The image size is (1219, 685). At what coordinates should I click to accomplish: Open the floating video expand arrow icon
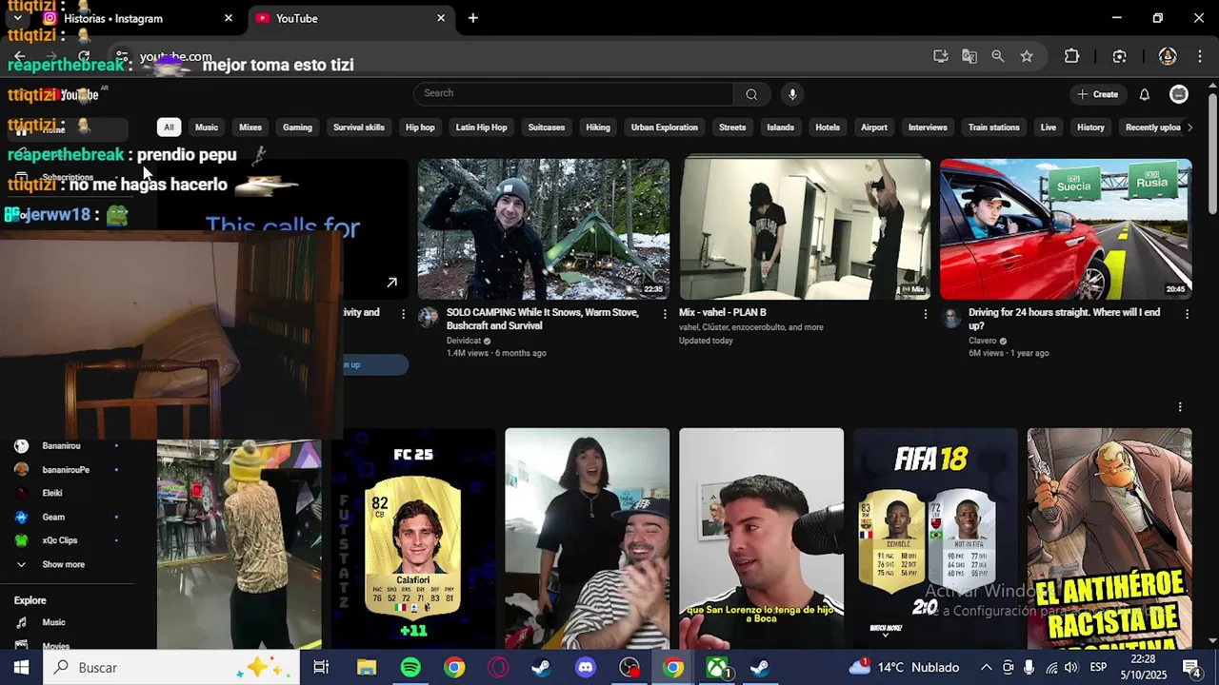pos(391,283)
